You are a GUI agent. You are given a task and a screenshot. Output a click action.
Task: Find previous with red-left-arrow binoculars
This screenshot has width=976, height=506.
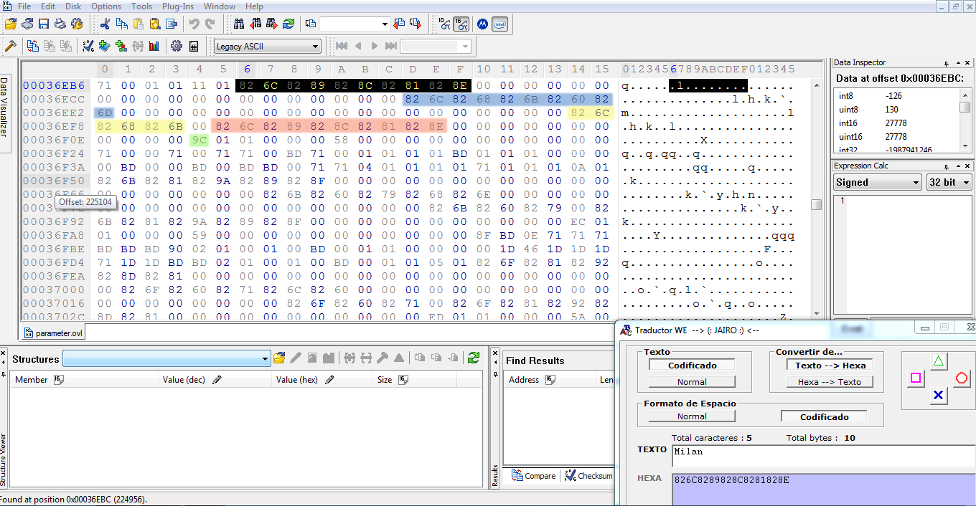[255, 24]
